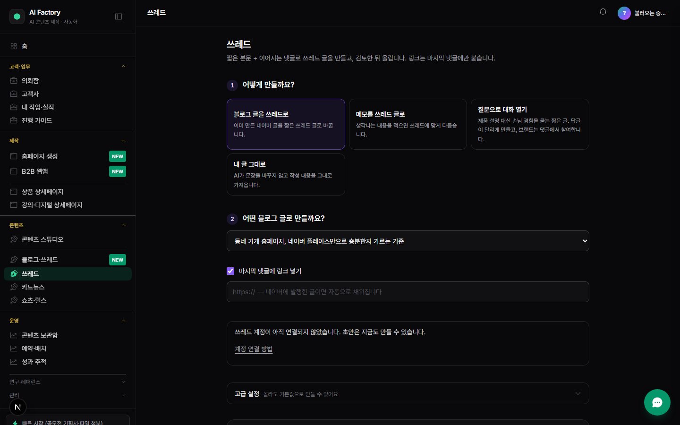Image resolution: width=680 pixels, height=425 pixels.
Task: Click the 계정 연결 방법 link
Action: click(x=254, y=349)
